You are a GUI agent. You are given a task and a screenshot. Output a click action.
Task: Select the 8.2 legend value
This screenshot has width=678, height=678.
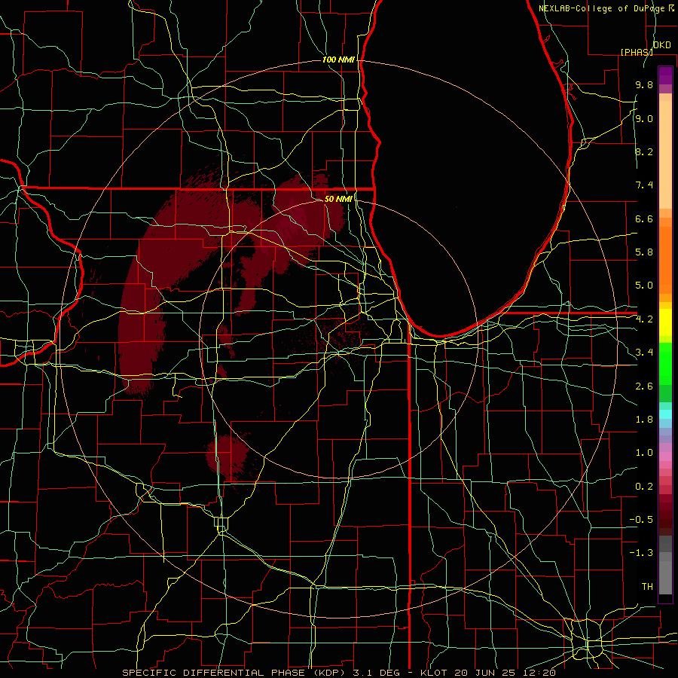click(644, 151)
